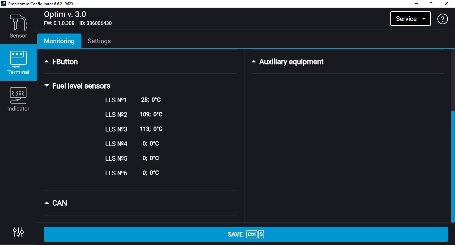The height and width of the screenshot is (245, 455).
Task: Click the Optim v. 3.0 device title
Action: coord(65,14)
